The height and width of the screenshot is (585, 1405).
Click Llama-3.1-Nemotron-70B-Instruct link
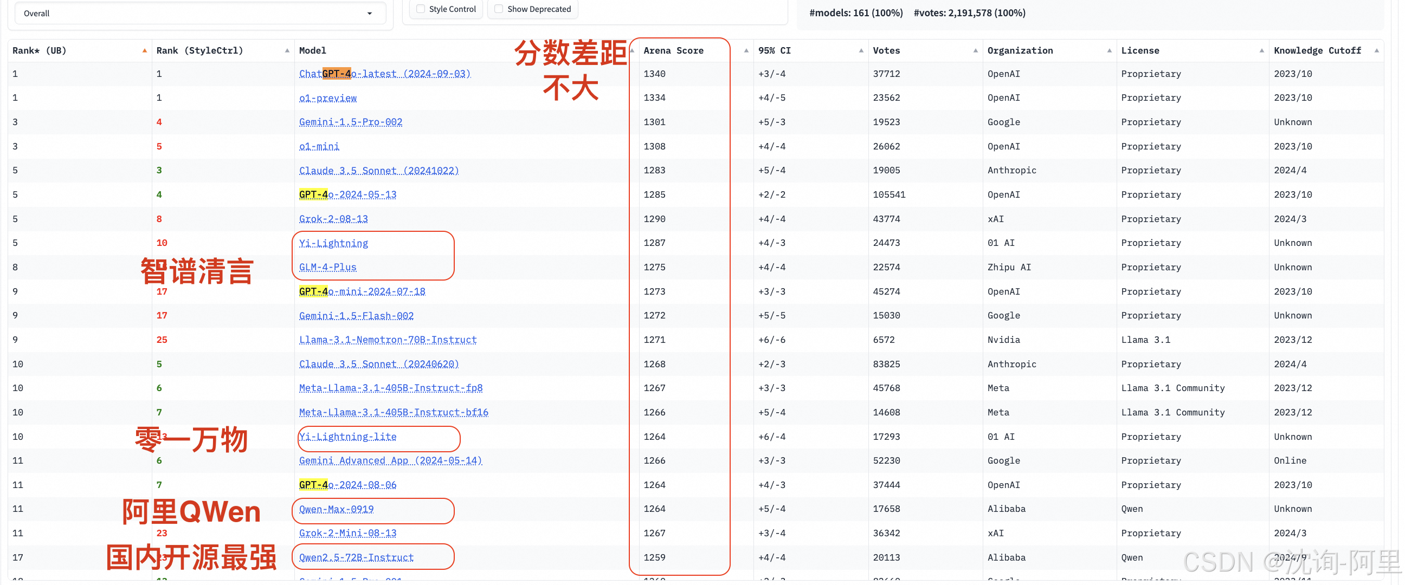(x=387, y=340)
